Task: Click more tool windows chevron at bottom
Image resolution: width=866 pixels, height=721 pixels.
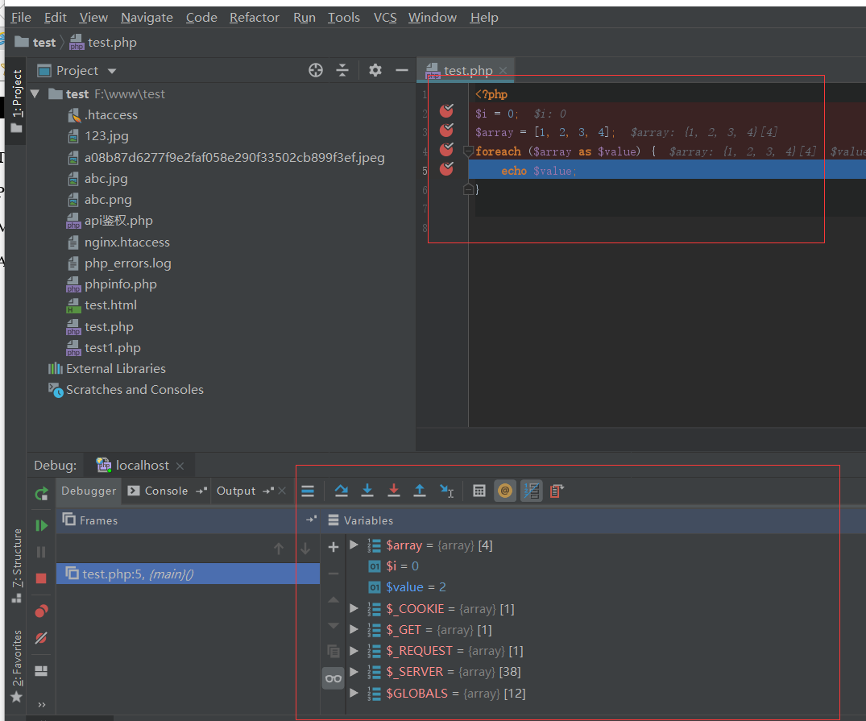Action: [x=41, y=704]
